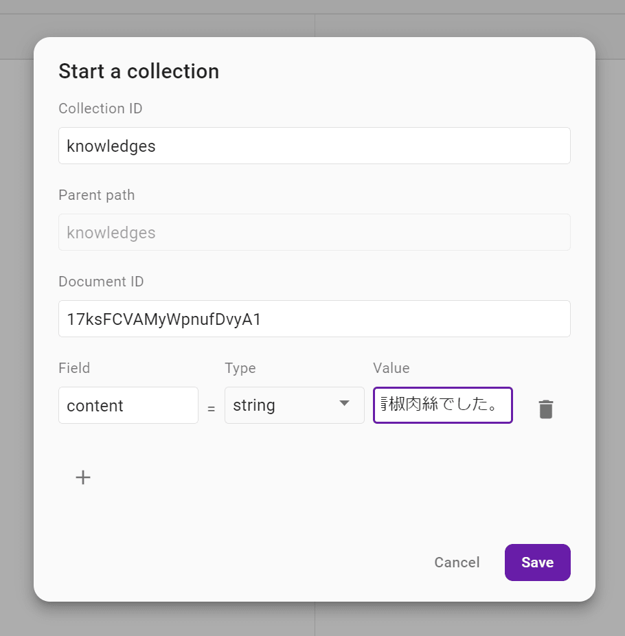Expand the Type dropdown arrow
The width and height of the screenshot is (625, 636).
click(x=344, y=403)
